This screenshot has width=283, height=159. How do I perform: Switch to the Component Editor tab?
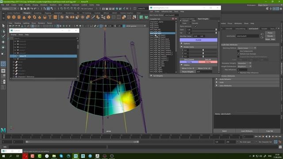tap(187, 19)
